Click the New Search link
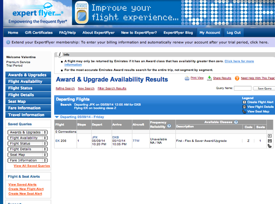 [x=86, y=88]
